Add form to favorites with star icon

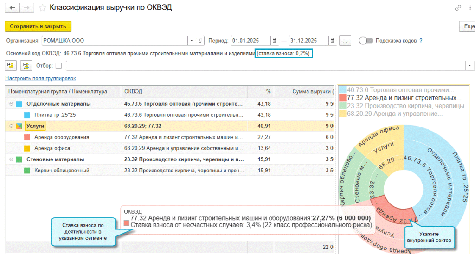coord(42,8)
